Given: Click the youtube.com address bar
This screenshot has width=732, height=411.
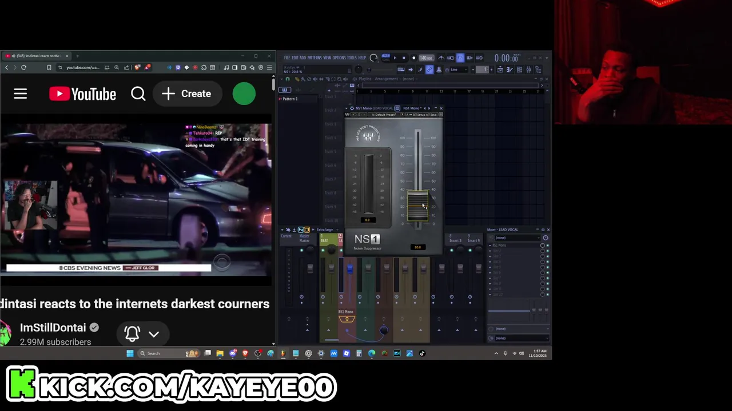Looking at the screenshot, I should pyautogui.click(x=82, y=67).
